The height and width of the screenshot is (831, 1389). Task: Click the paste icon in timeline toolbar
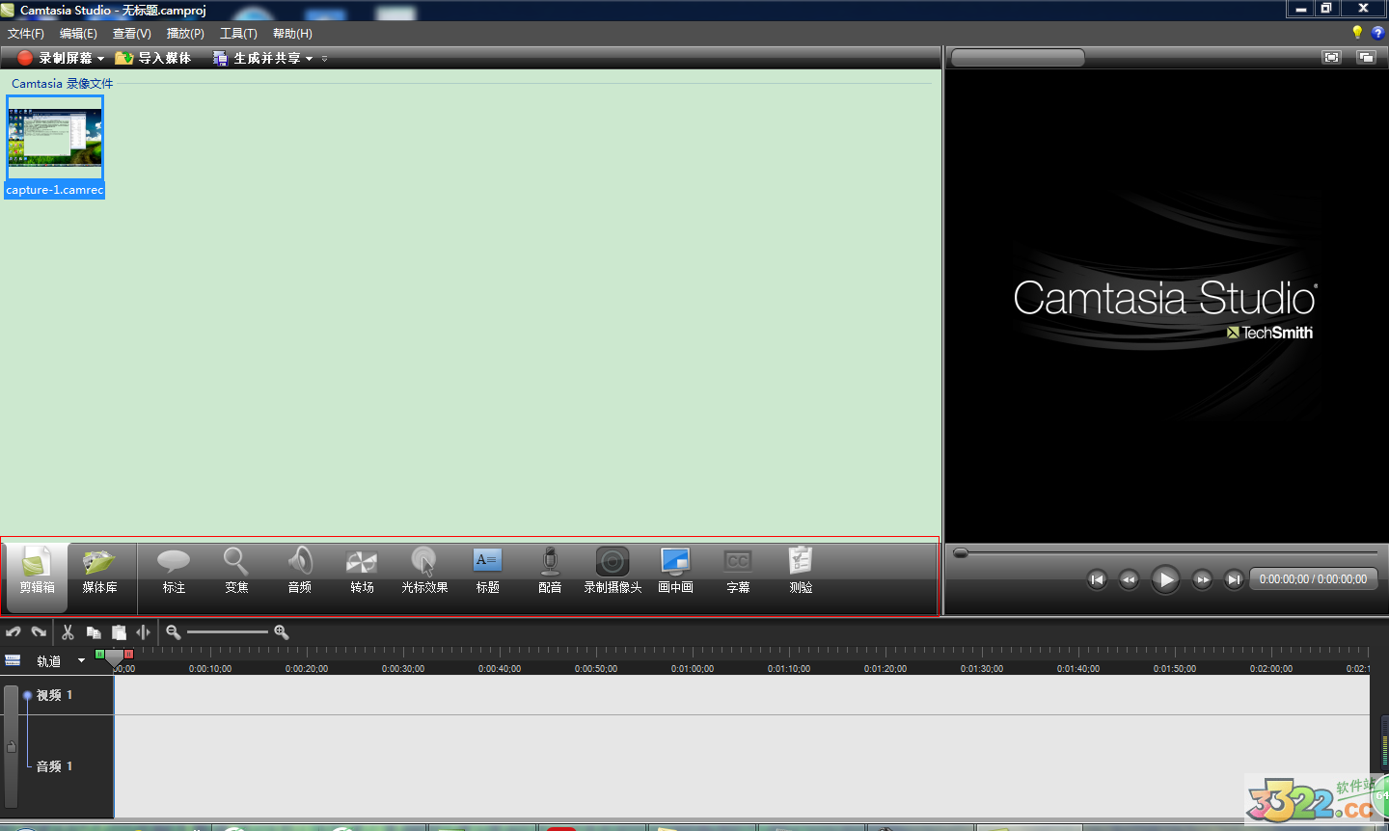pos(119,632)
